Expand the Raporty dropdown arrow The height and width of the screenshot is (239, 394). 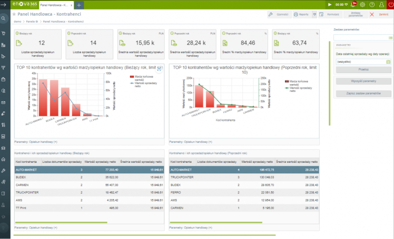314,15
